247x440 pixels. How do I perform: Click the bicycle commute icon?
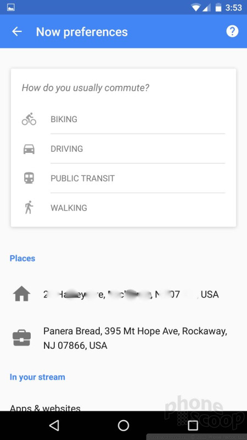tap(29, 119)
